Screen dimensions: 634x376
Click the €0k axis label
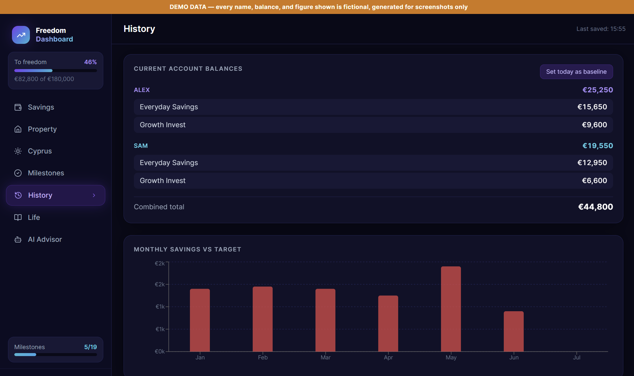point(160,351)
